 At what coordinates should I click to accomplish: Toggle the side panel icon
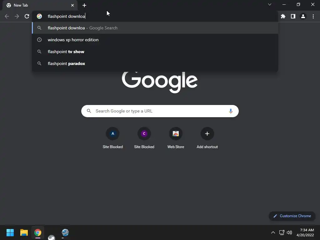[x=293, y=16]
